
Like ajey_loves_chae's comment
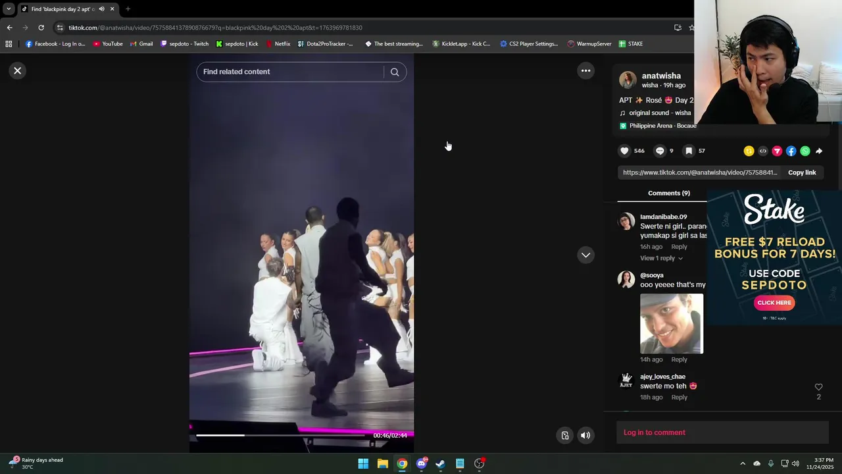coord(818,387)
